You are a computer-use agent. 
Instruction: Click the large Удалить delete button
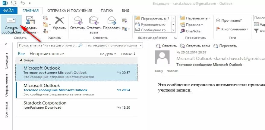pos(59,23)
